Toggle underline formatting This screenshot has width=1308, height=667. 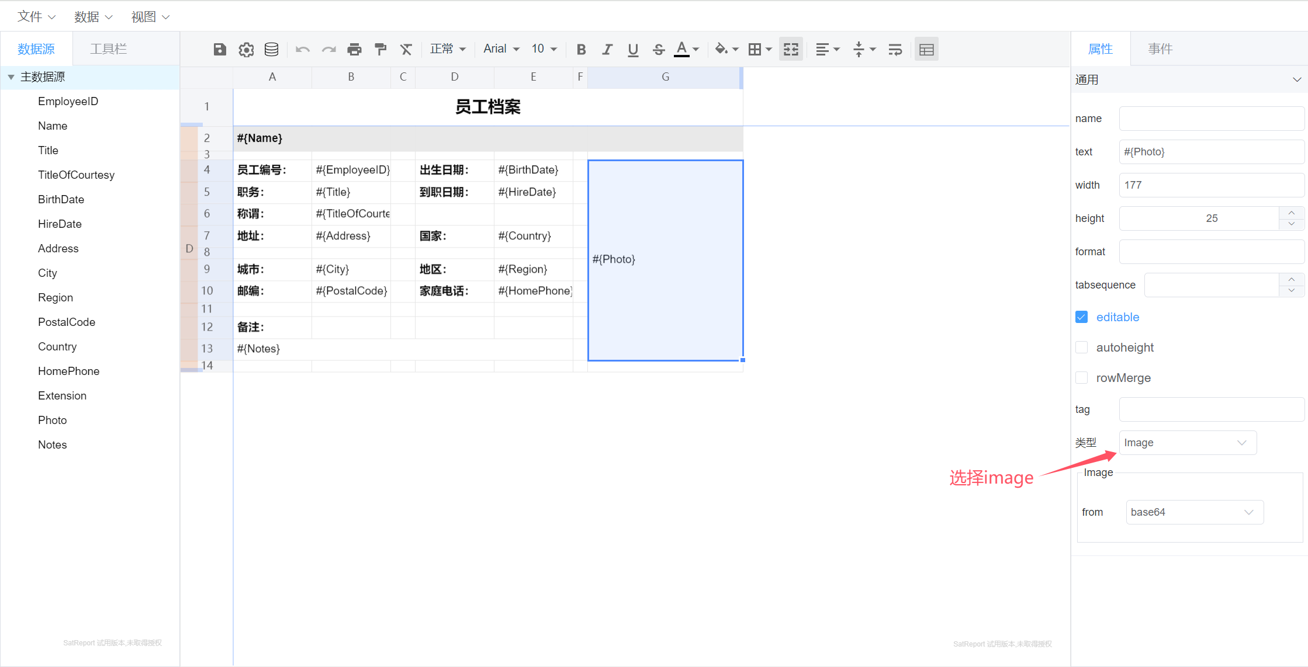(x=633, y=50)
